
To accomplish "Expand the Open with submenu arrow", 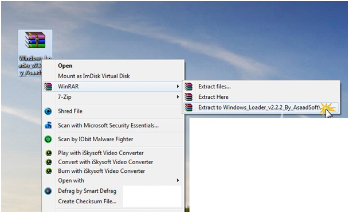I will click(x=178, y=180).
